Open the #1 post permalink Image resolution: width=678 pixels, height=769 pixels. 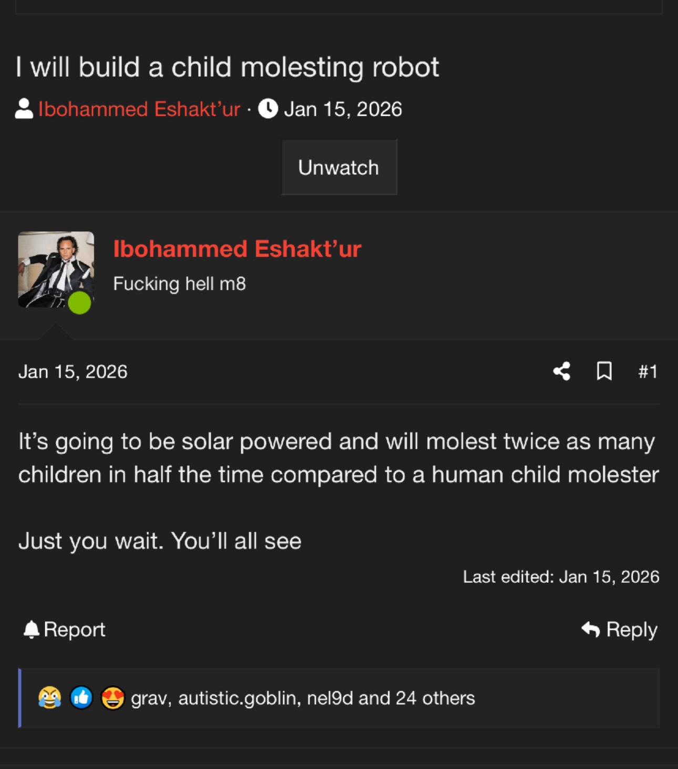[648, 372]
